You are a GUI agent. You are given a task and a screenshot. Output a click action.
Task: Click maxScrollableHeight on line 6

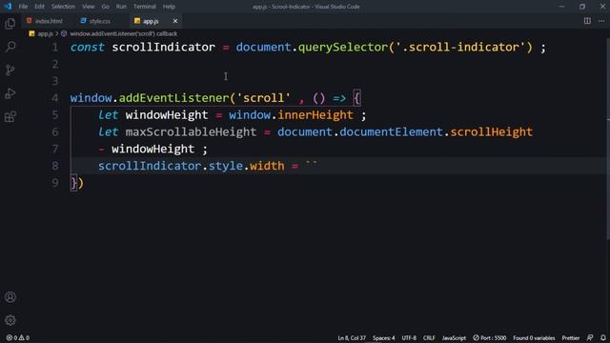[191, 132]
